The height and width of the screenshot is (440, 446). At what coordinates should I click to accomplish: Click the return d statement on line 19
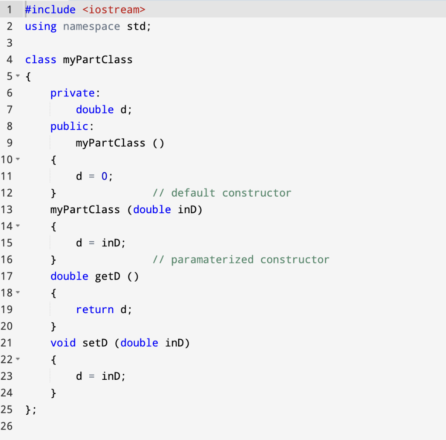point(104,309)
